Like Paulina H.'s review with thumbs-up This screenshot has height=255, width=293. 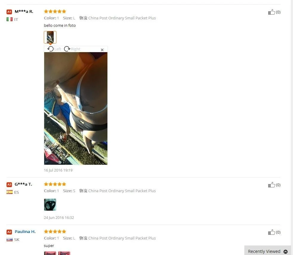[272, 232]
